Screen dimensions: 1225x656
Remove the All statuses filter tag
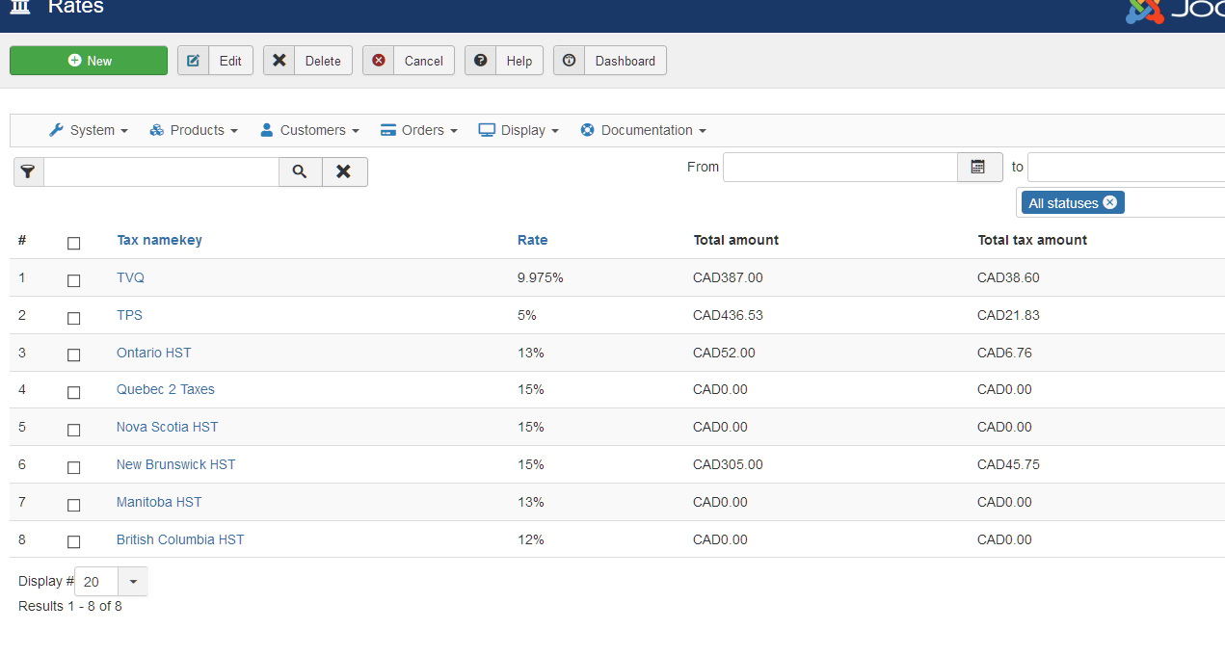click(x=1109, y=202)
